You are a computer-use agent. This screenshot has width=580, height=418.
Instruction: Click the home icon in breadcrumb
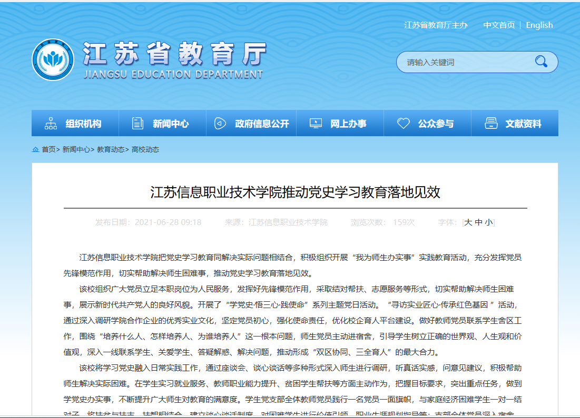click(35, 150)
